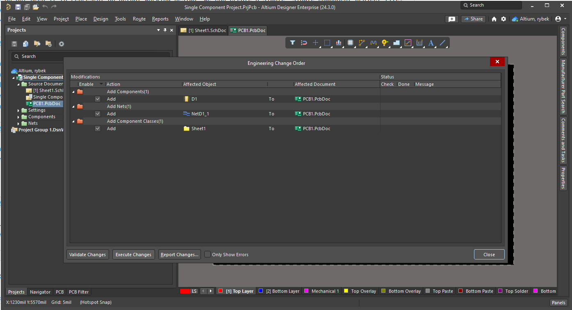Click the Save icon in title bar
572x310 pixels.
coord(18,7)
